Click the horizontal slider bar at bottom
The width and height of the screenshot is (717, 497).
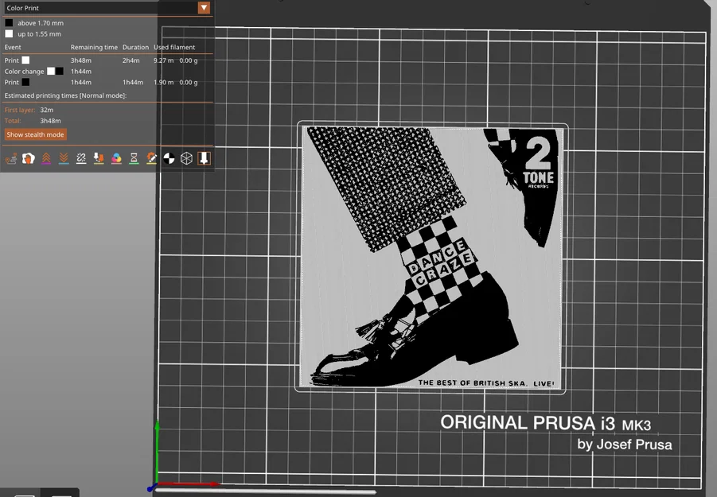coord(264,491)
